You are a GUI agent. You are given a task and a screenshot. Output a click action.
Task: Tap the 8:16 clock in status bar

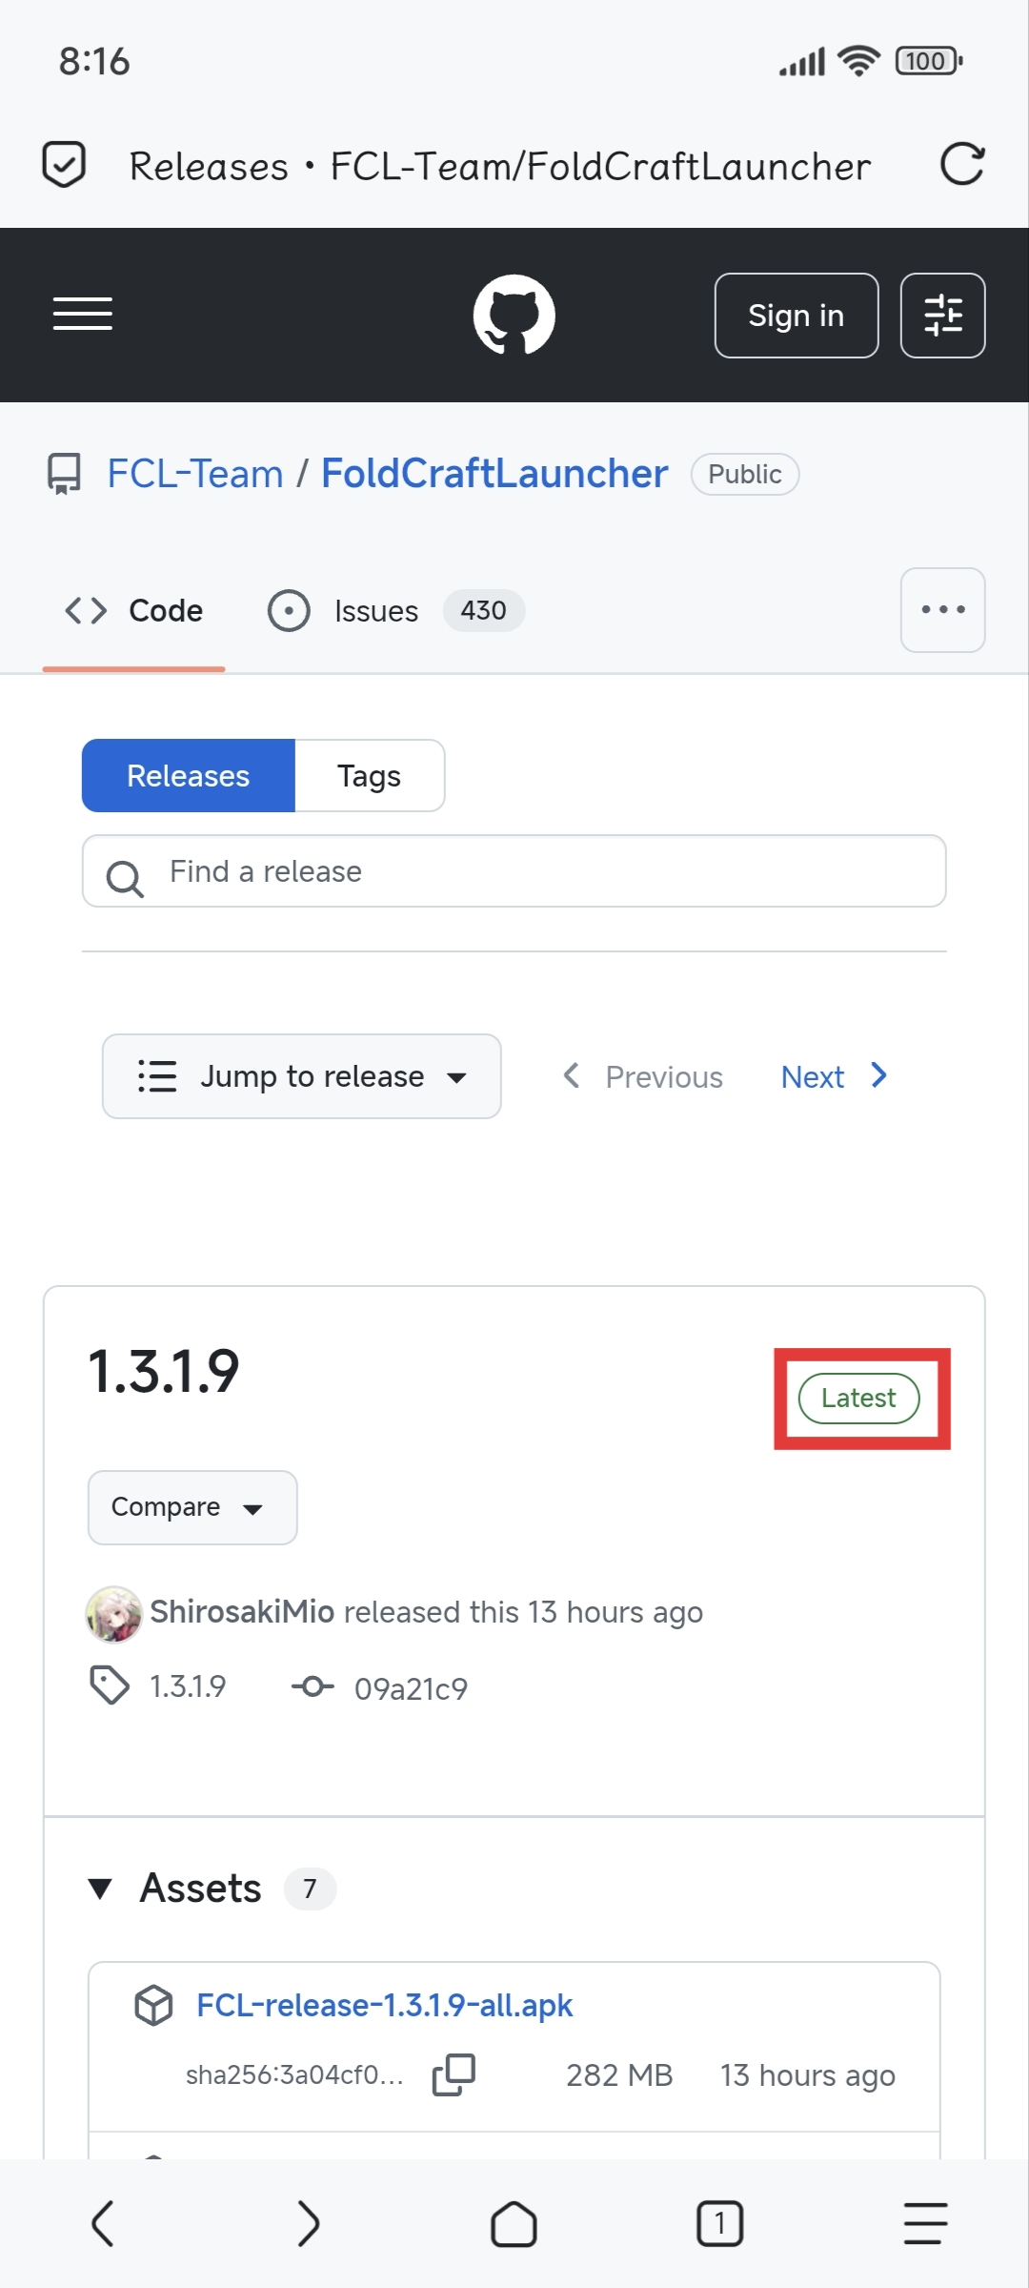(94, 61)
